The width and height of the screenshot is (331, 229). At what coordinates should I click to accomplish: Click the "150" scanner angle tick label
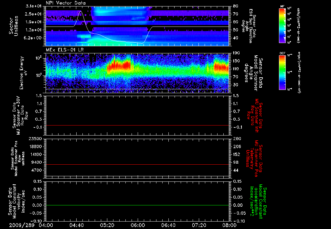point(237,61)
